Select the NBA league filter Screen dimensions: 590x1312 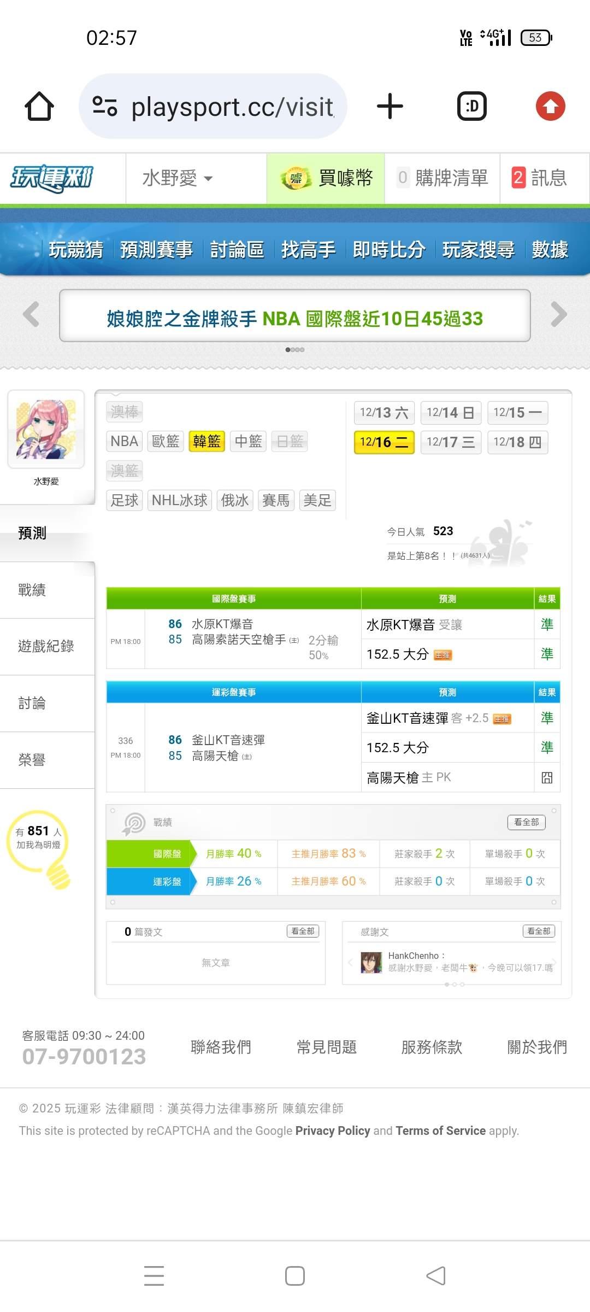[x=124, y=441]
